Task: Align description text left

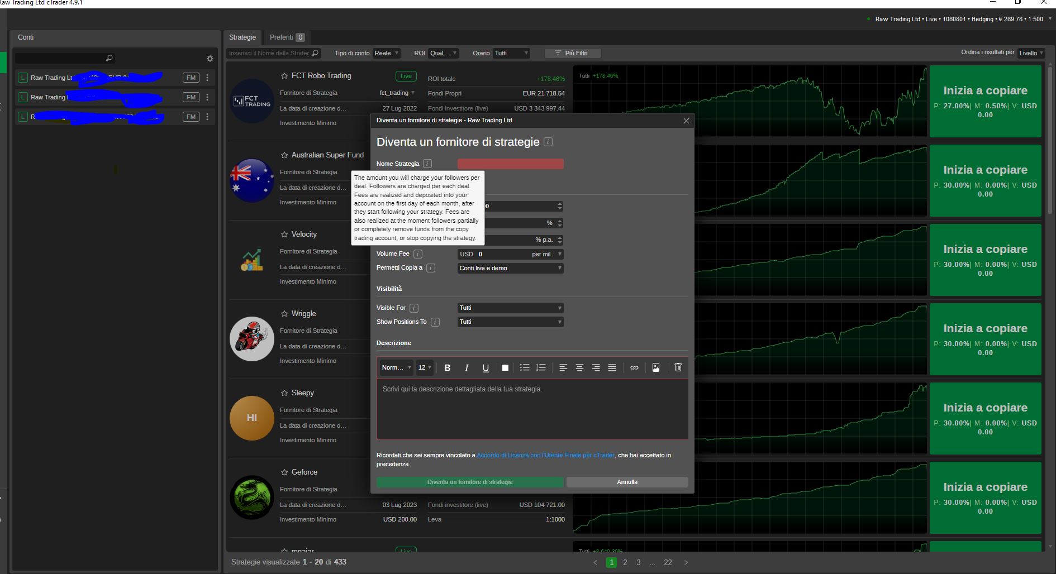Action: click(563, 367)
